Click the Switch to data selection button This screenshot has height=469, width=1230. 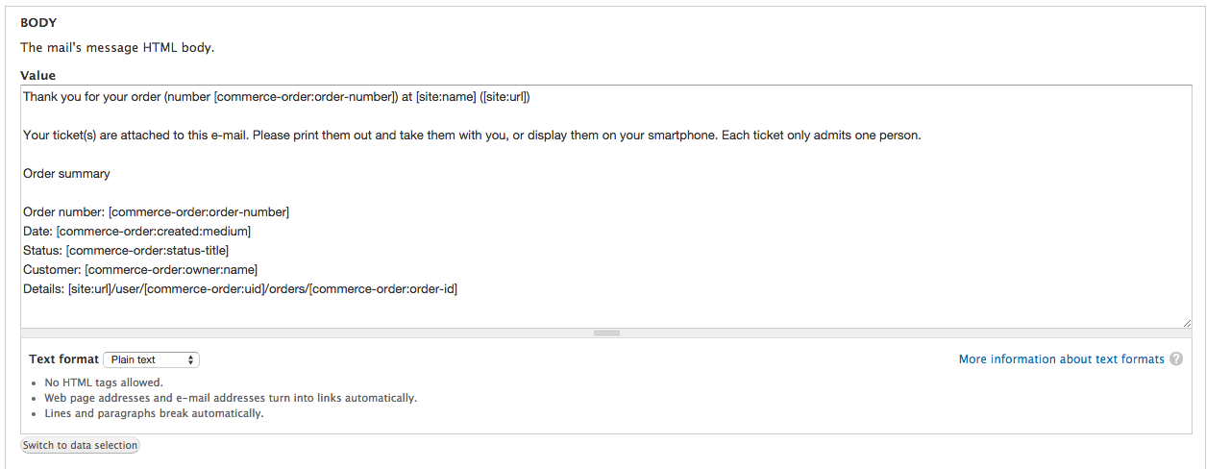tap(81, 445)
